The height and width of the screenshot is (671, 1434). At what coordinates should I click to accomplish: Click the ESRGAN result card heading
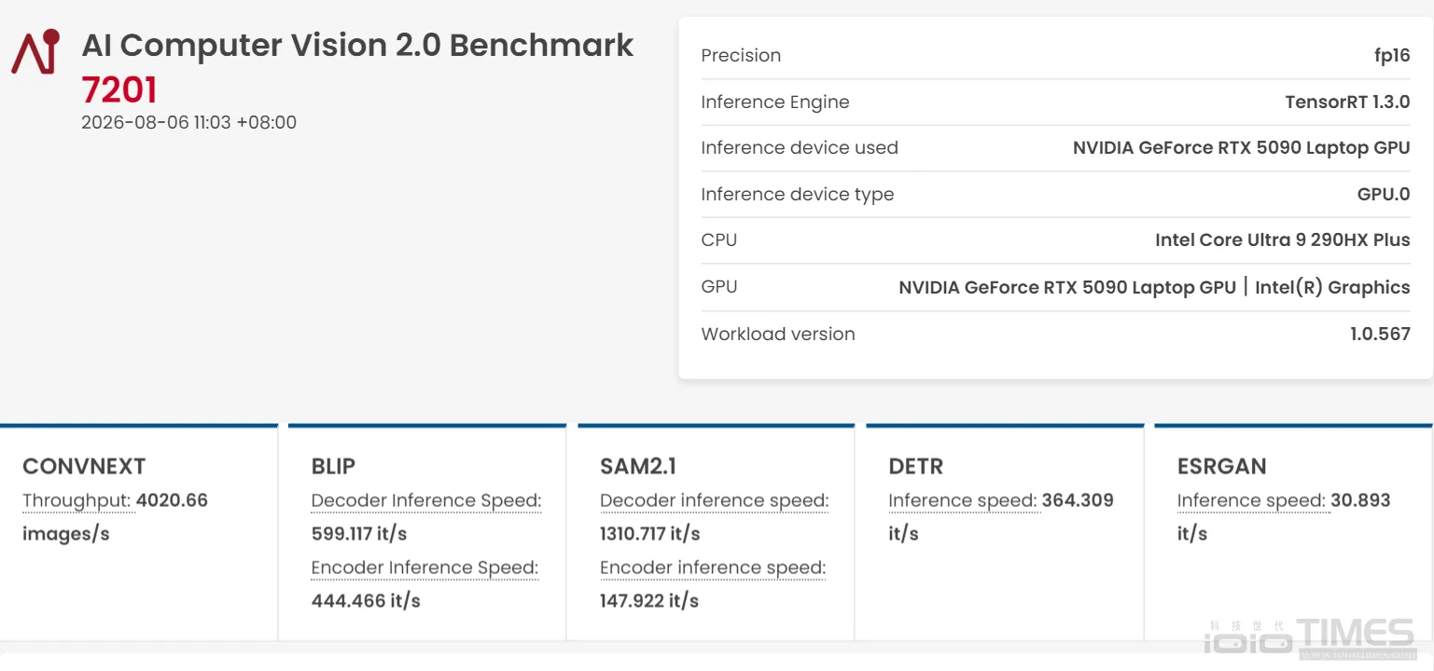point(1221,466)
